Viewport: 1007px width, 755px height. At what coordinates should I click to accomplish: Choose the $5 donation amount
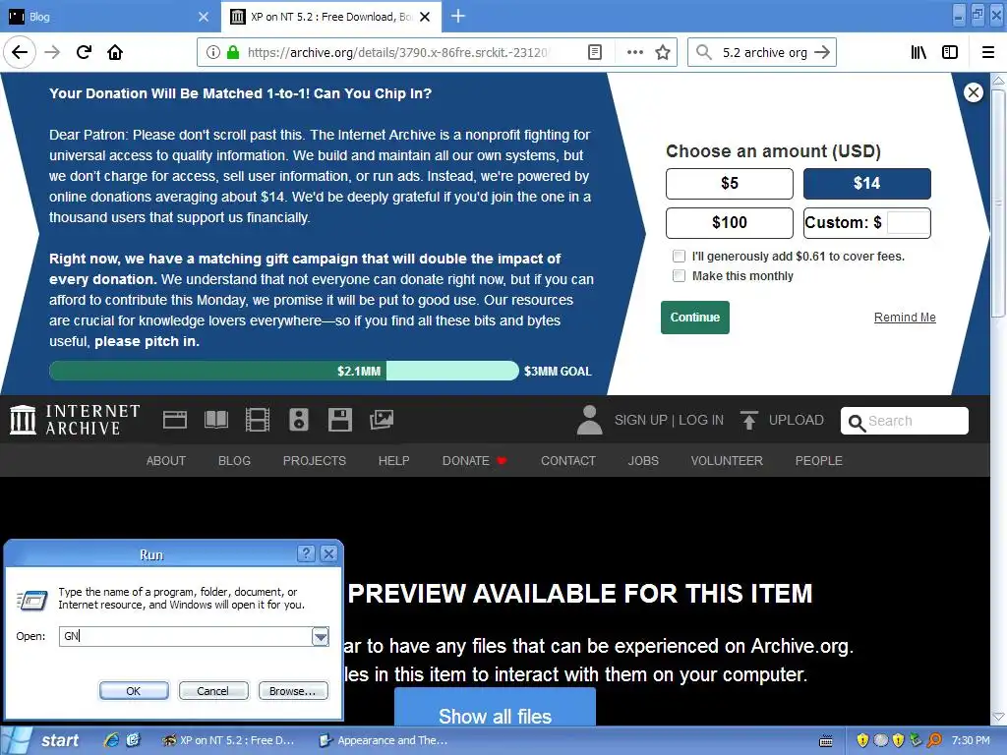pyautogui.click(x=730, y=184)
